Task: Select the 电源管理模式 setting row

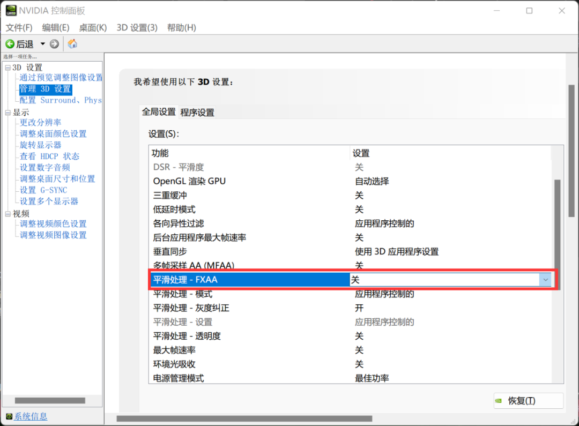Action: click(351, 378)
